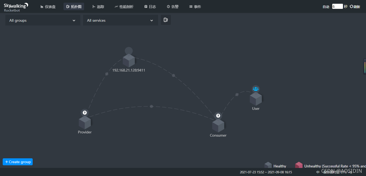Click the question mark badge above Consumer
366x176 pixels.
(218, 116)
